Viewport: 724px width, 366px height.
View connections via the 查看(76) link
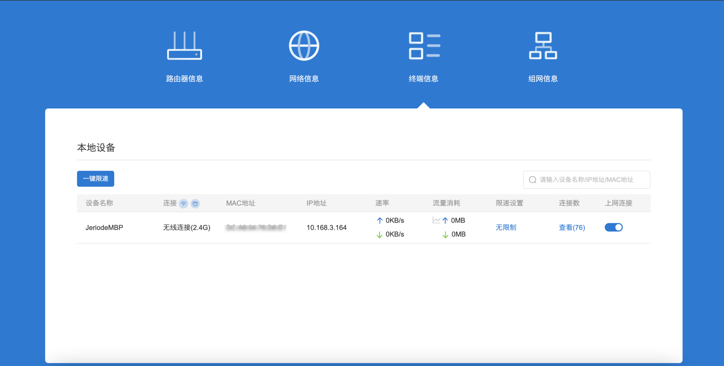[x=572, y=227]
